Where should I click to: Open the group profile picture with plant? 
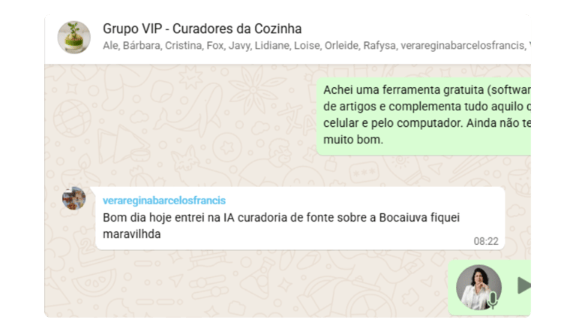click(73, 37)
